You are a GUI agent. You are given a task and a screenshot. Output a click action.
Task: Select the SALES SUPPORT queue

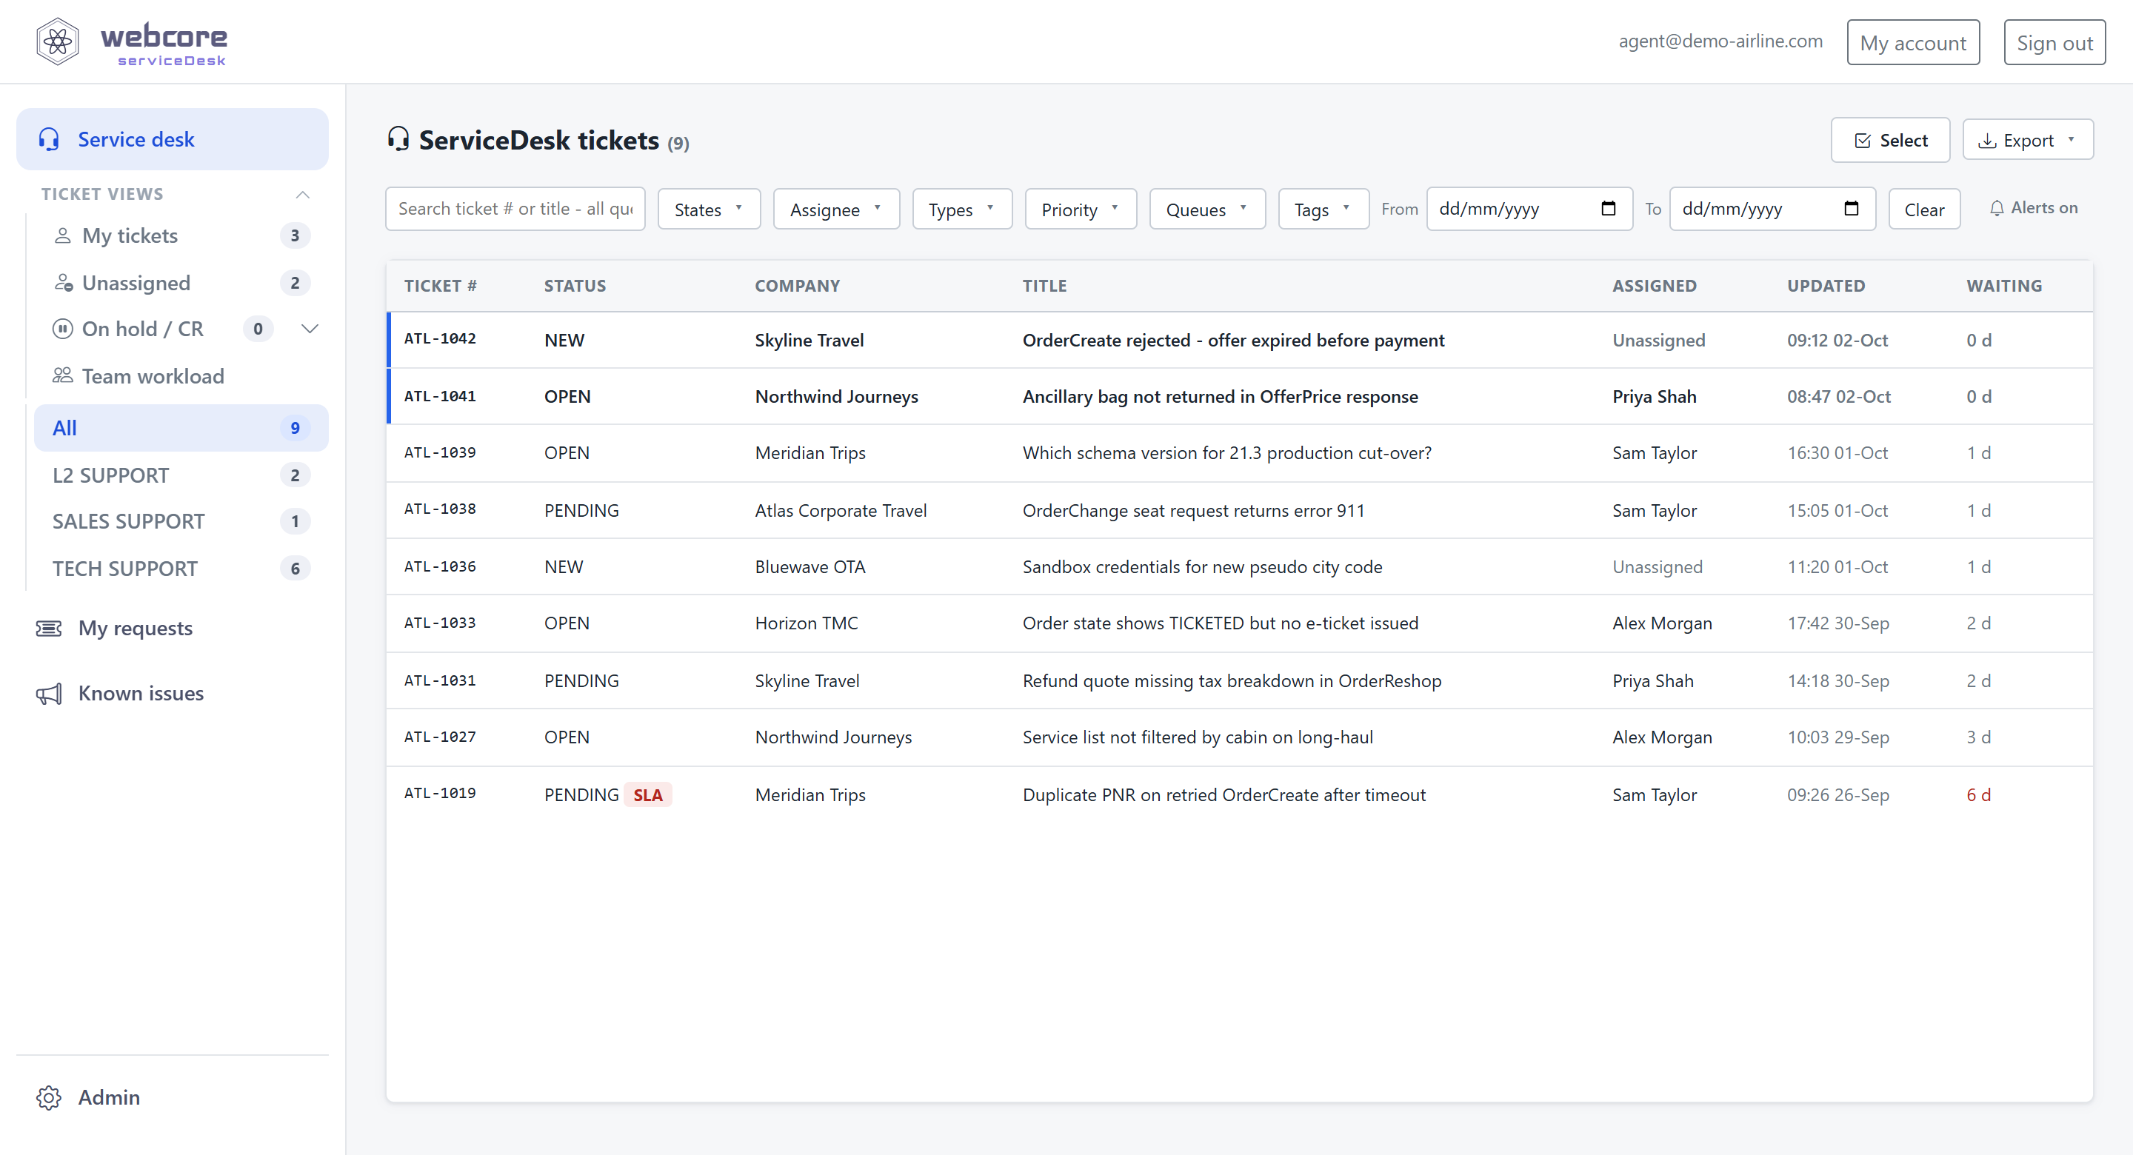click(x=181, y=522)
